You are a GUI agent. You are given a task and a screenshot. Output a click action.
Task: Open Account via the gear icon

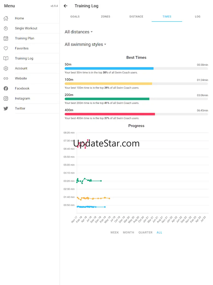click(6, 69)
